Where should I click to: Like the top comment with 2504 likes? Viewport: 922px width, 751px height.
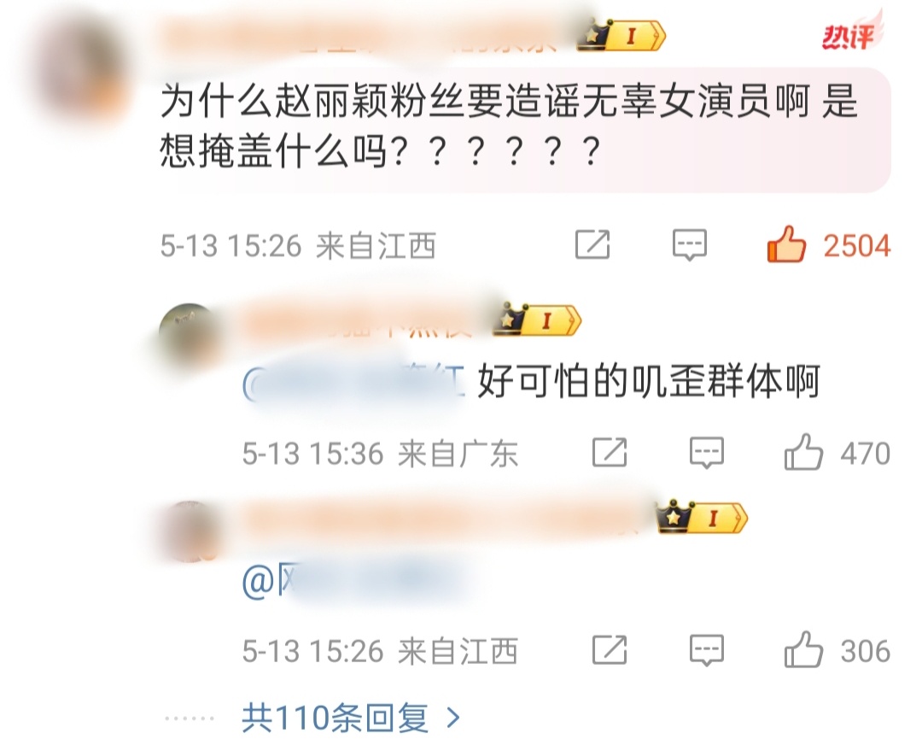786,244
